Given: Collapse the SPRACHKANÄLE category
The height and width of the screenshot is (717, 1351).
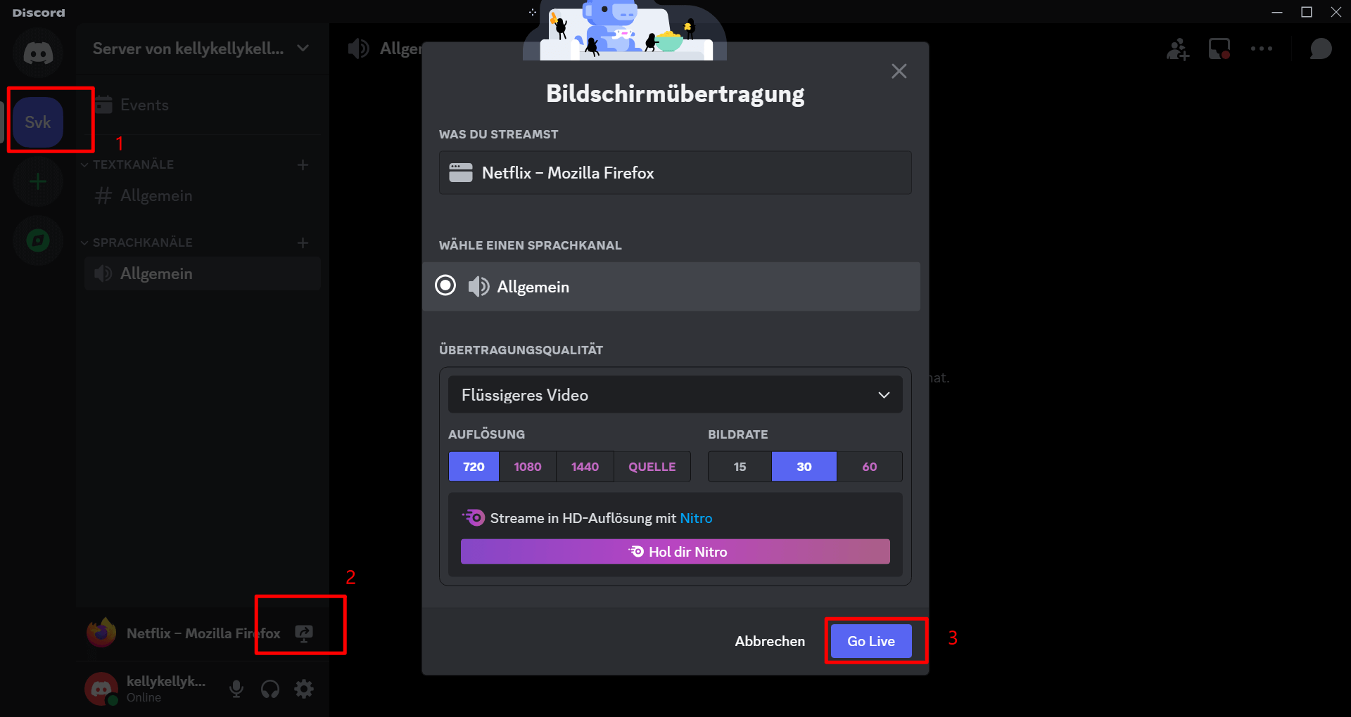Looking at the screenshot, I should [x=137, y=243].
